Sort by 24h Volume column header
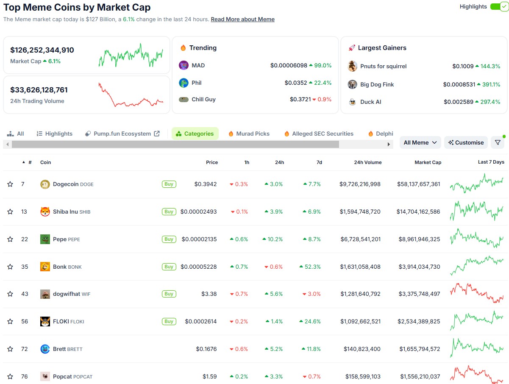The image size is (509, 384). [x=368, y=162]
